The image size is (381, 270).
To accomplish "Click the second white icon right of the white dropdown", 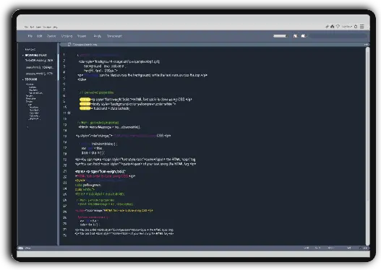I will (303, 36).
